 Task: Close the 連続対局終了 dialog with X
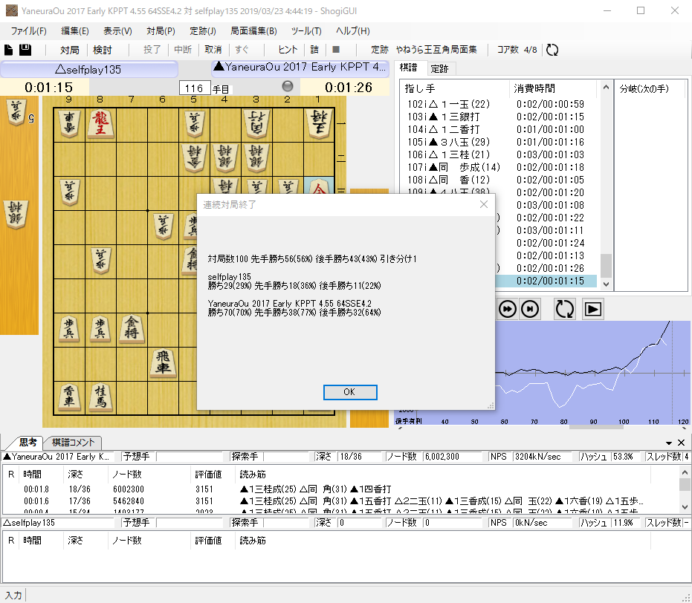pyautogui.click(x=484, y=204)
